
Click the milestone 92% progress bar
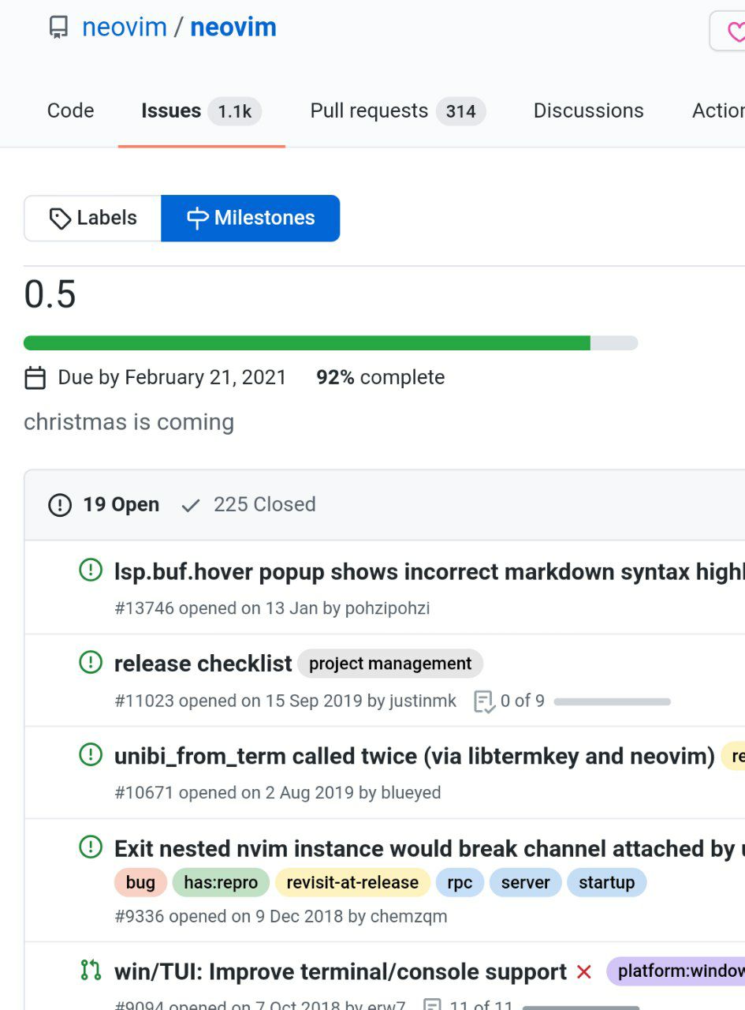[x=330, y=342]
